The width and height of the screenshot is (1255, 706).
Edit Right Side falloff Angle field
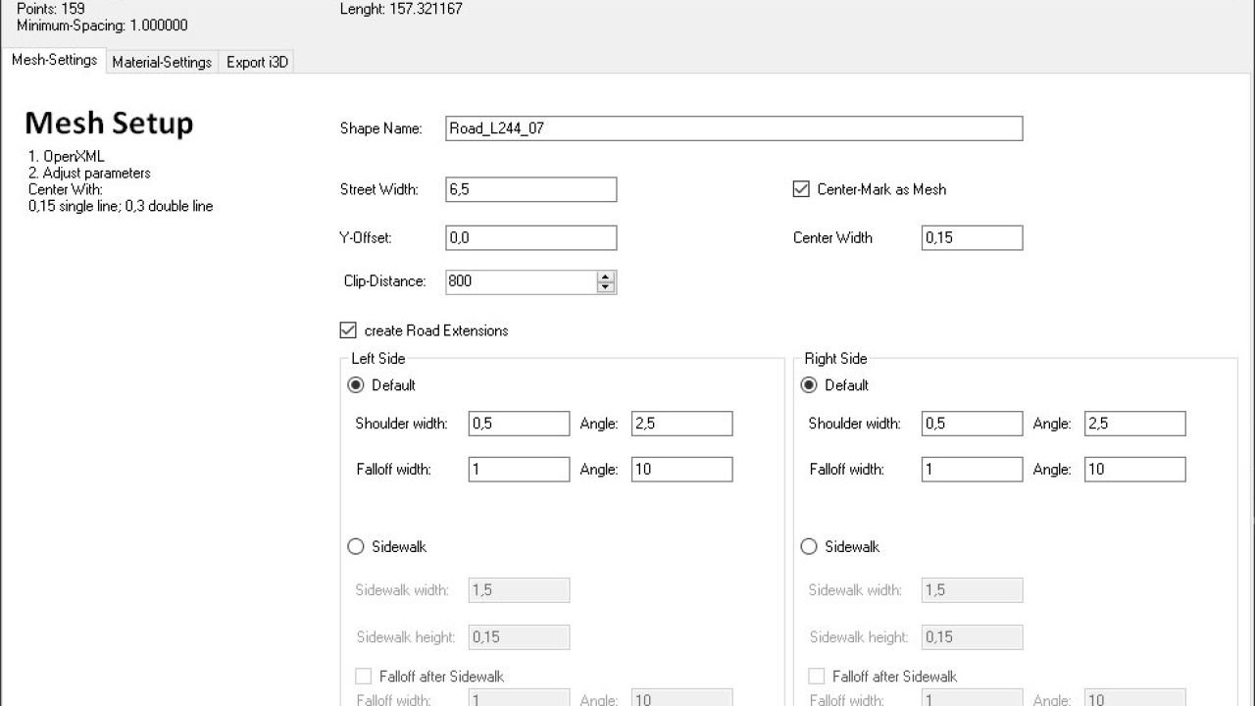point(1134,469)
